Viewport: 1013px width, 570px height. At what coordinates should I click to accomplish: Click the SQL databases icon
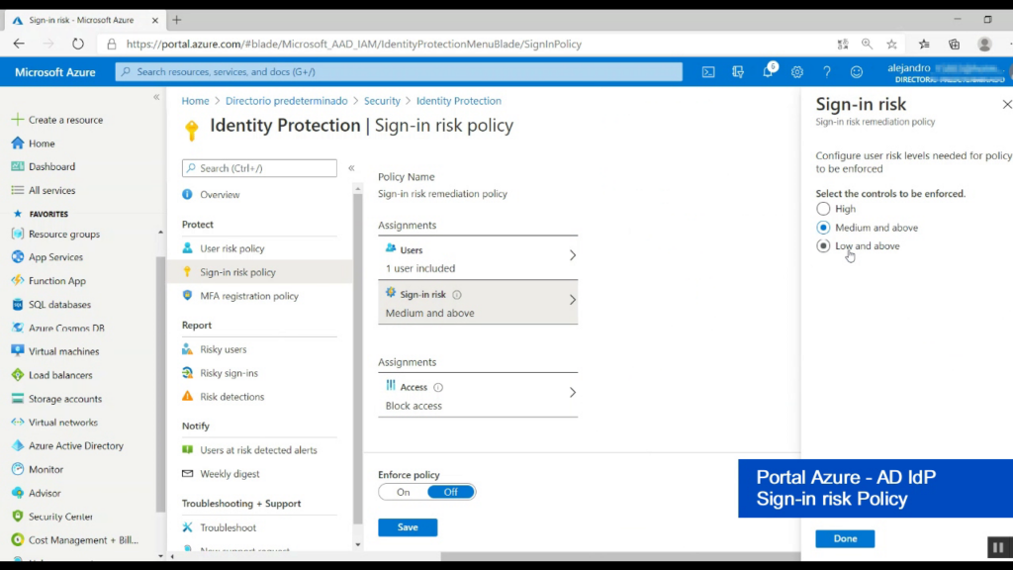pos(18,305)
